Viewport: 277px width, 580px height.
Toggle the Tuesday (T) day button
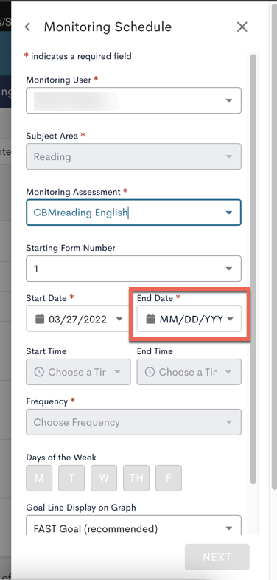(71, 478)
